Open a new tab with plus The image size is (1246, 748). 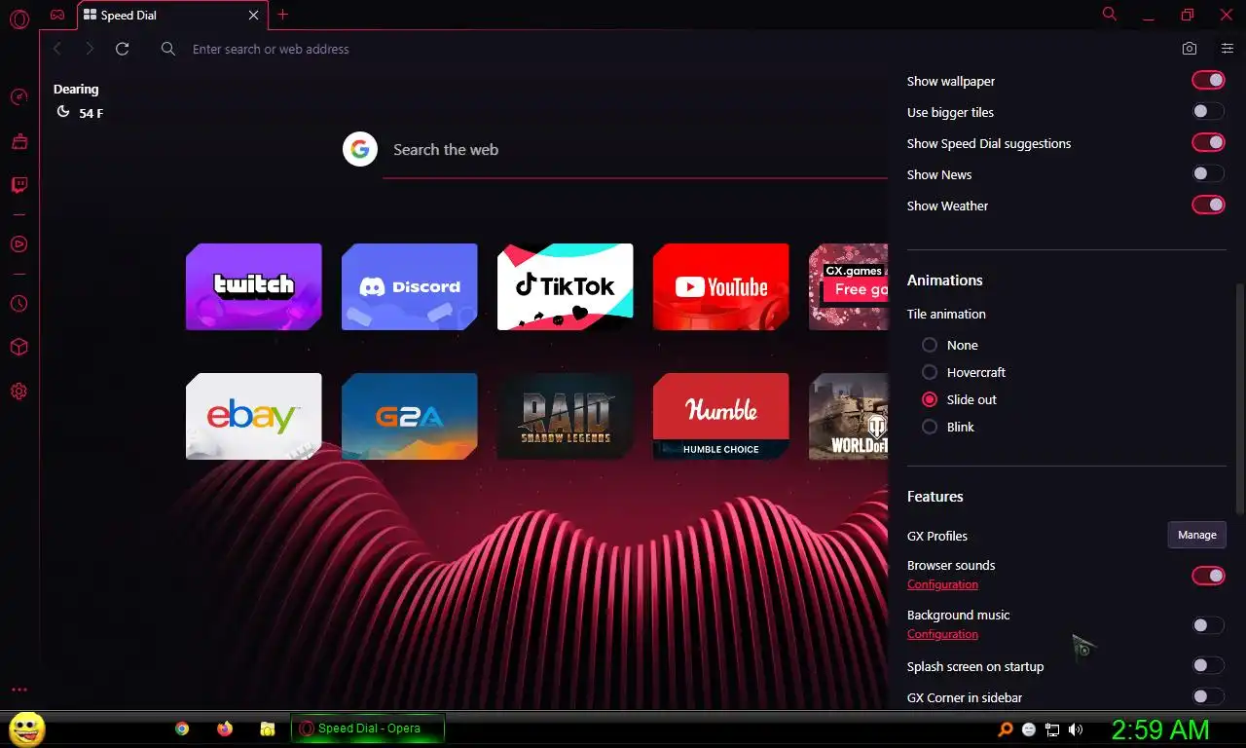point(283,15)
